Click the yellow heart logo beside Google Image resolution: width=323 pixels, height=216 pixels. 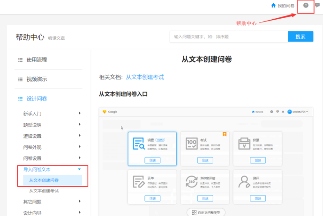tap(105, 112)
